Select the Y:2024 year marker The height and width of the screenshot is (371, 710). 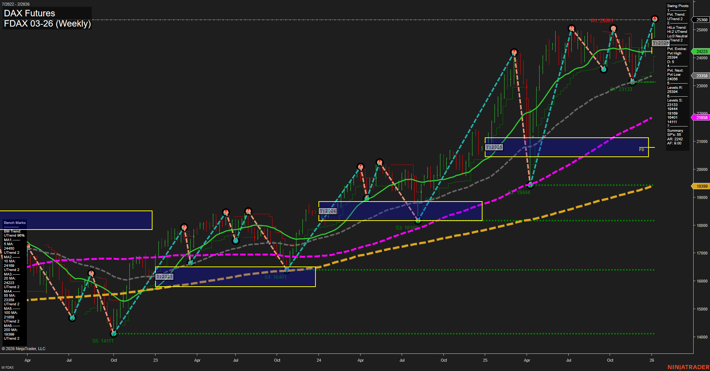327,211
